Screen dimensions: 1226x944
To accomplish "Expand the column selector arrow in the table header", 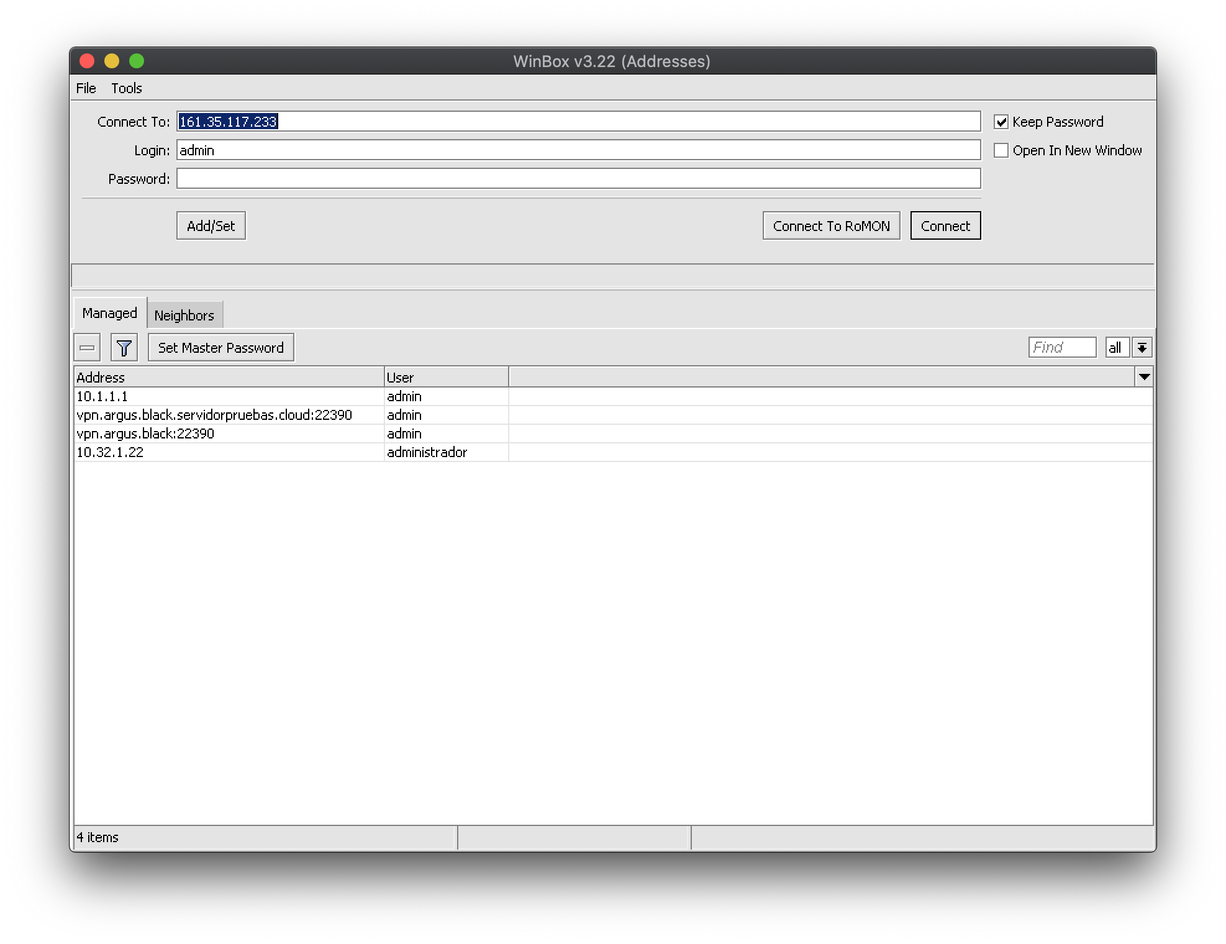I will 1144,377.
